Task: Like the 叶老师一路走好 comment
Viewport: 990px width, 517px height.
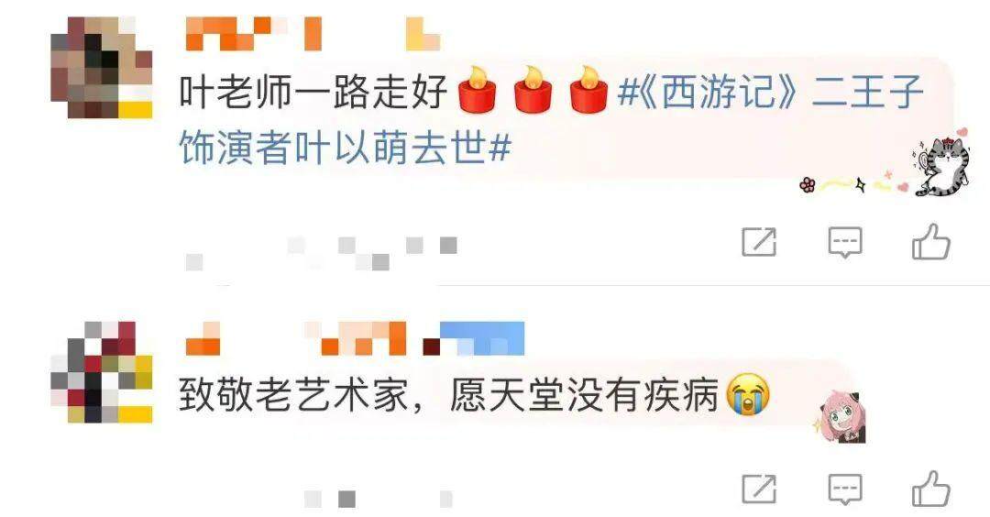Action: coord(930,242)
